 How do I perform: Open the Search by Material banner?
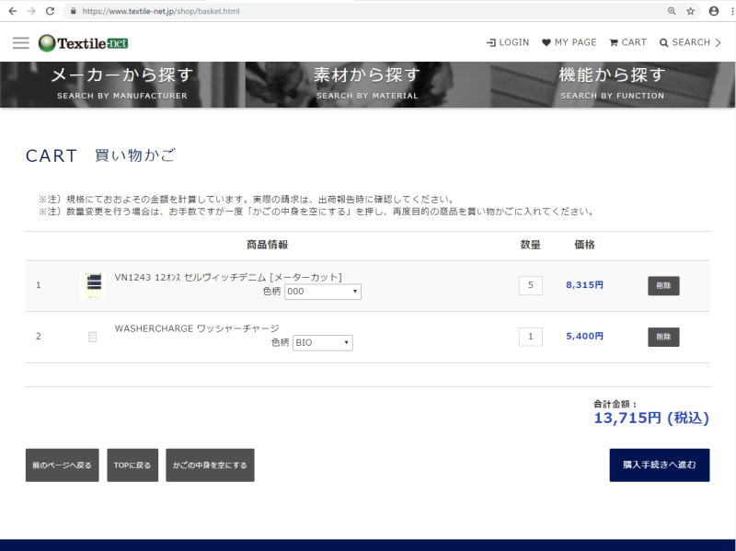coord(367,85)
